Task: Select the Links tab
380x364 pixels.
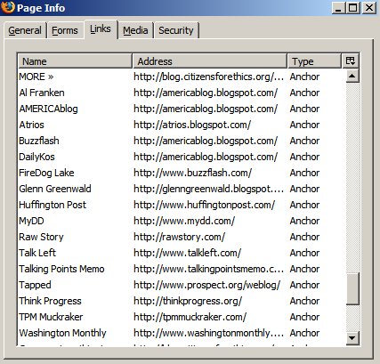Action: pos(101,29)
